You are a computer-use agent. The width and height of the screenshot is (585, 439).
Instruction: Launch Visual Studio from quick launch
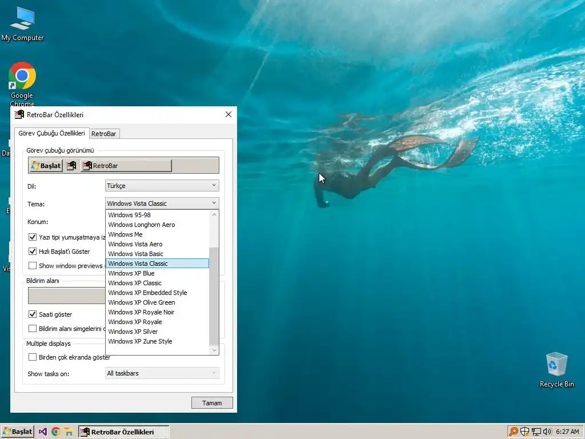(x=43, y=432)
